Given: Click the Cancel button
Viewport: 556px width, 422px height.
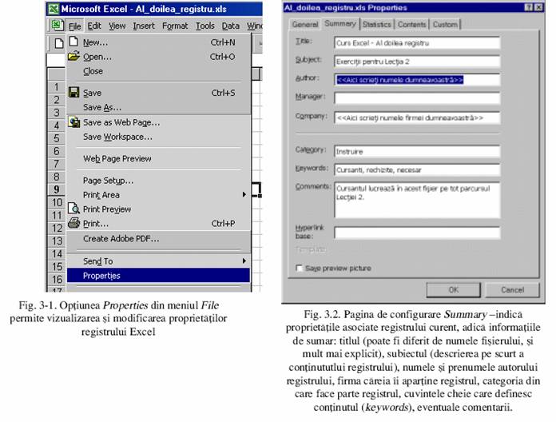Looking at the screenshot, I should pyautogui.click(x=512, y=290).
